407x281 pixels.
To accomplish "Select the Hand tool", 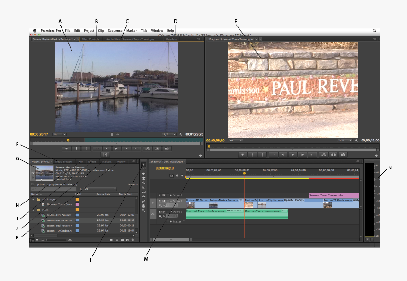I will pos(143,205).
